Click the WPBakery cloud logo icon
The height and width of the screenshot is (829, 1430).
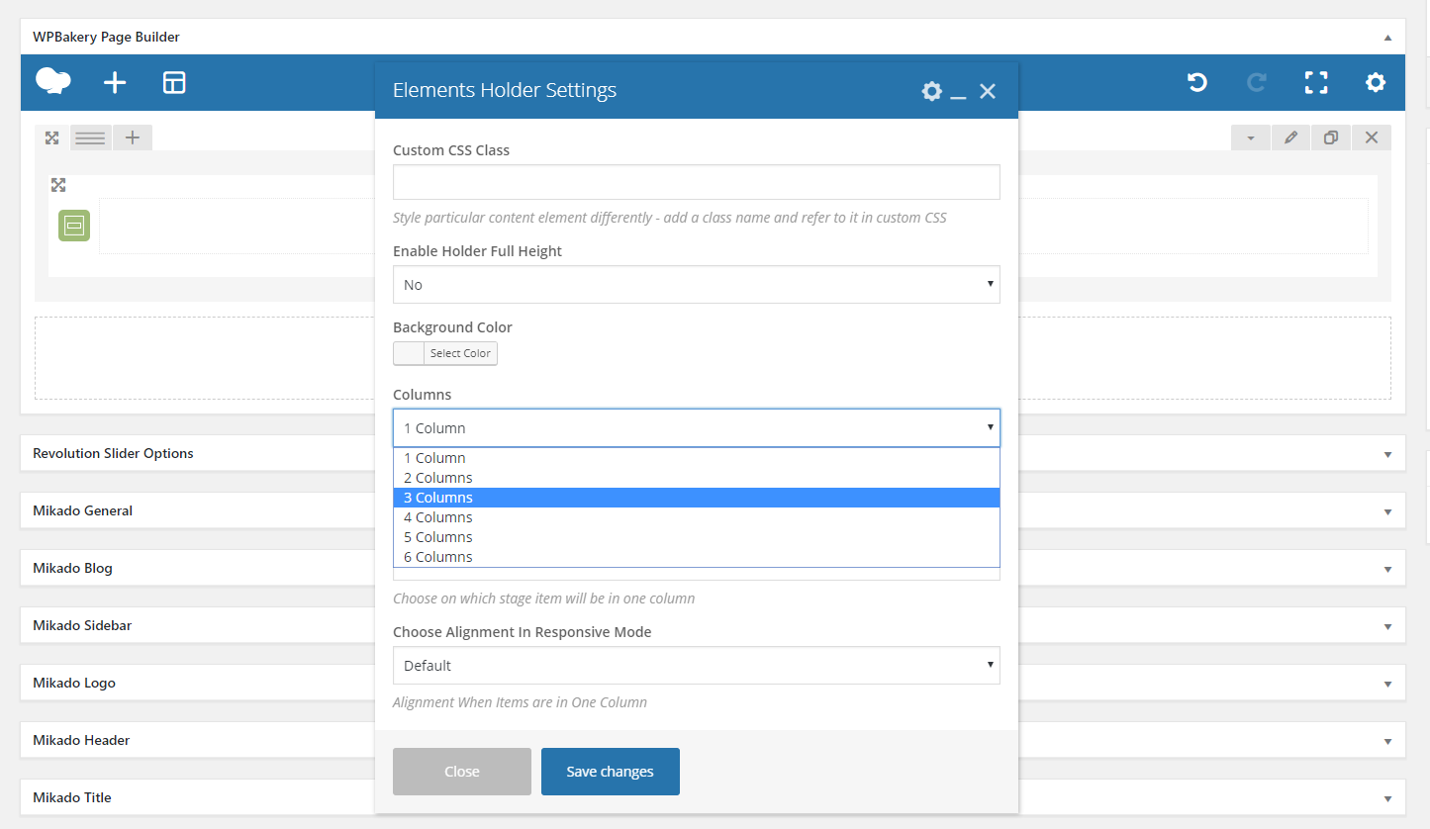click(x=53, y=81)
